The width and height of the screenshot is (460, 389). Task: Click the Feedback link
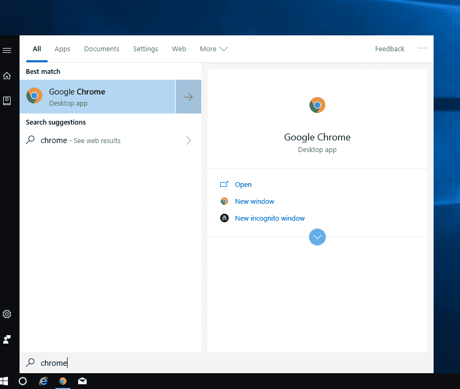pos(389,49)
